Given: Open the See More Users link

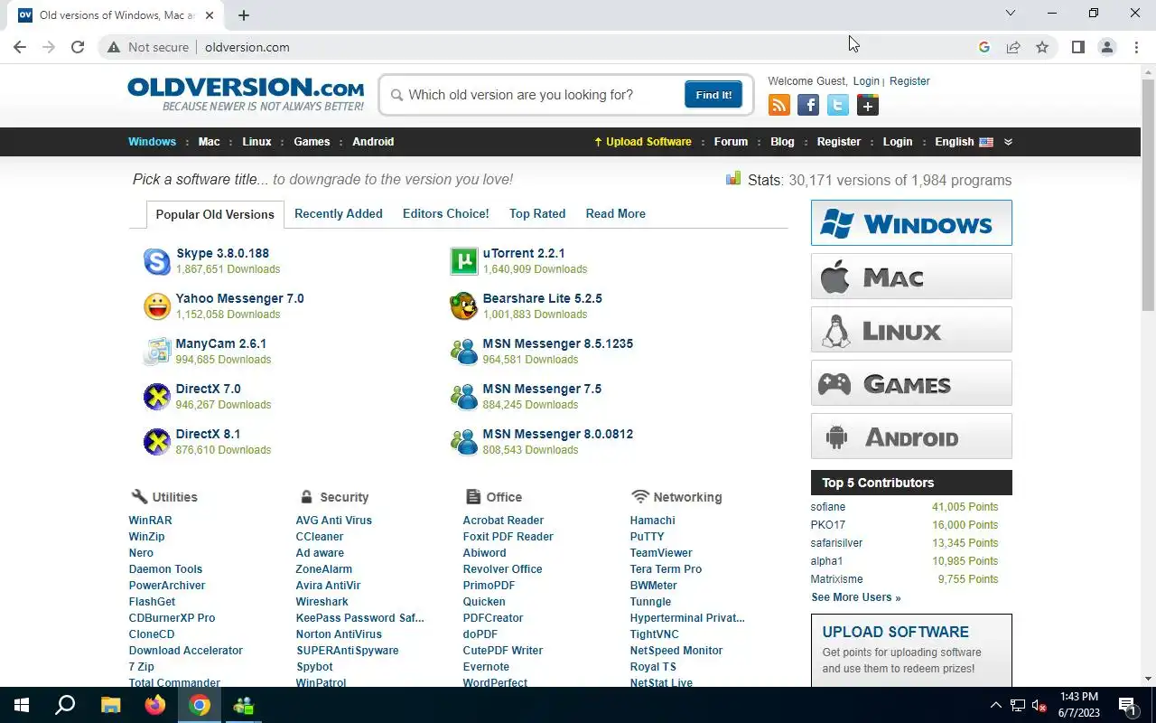Looking at the screenshot, I should [855, 597].
